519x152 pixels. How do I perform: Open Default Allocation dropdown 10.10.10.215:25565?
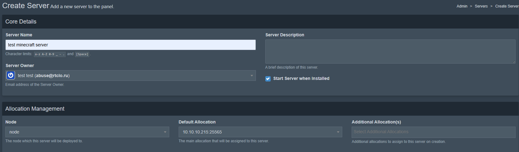click(260, 132)
